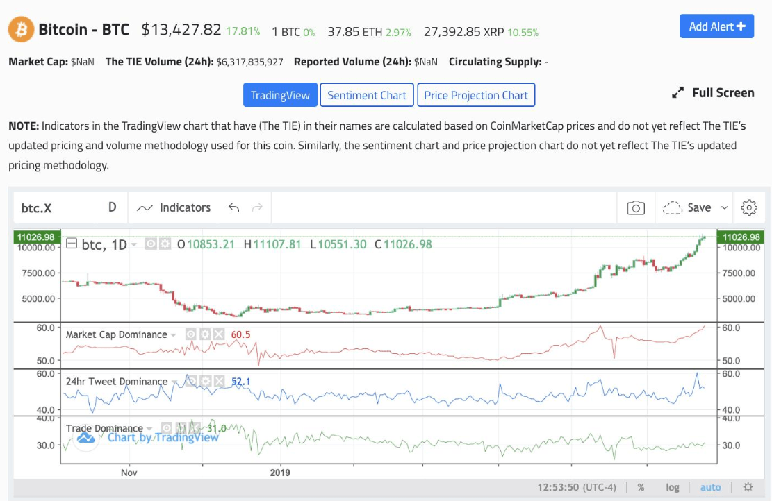Screen dimensions: 772x501
Task: Click the Full Screen expand arrows
Action: tap(678, 92)
